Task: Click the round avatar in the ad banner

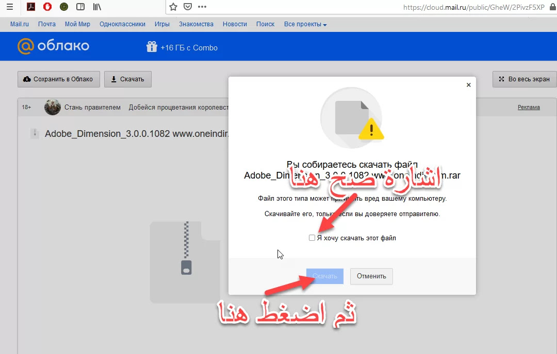Action: (x=53, y=107)
